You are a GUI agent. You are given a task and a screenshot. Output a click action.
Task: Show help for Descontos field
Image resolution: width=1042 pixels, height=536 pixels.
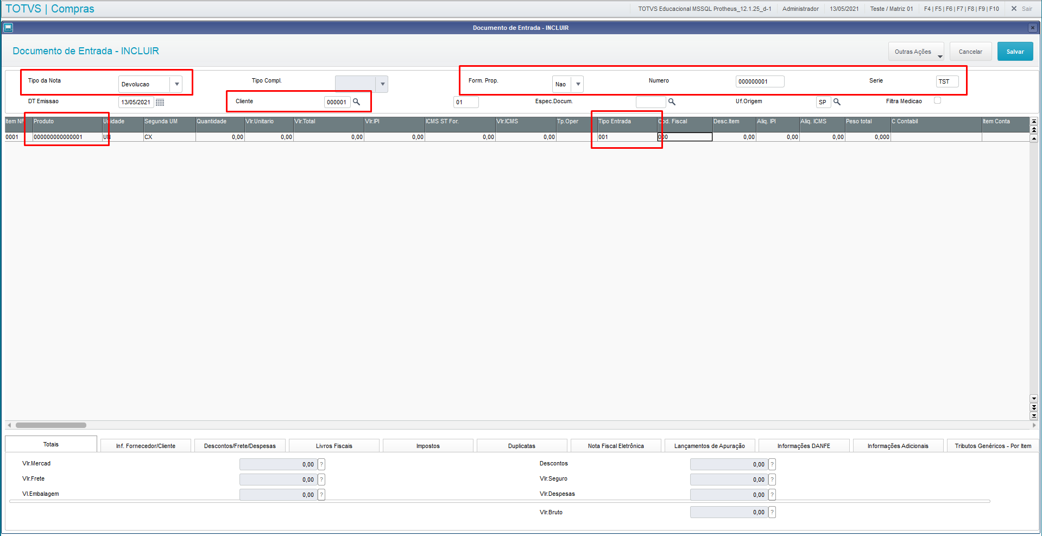tap(772, 464)
